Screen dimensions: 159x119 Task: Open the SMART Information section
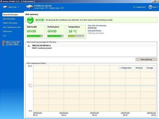(x=10, y=23)
